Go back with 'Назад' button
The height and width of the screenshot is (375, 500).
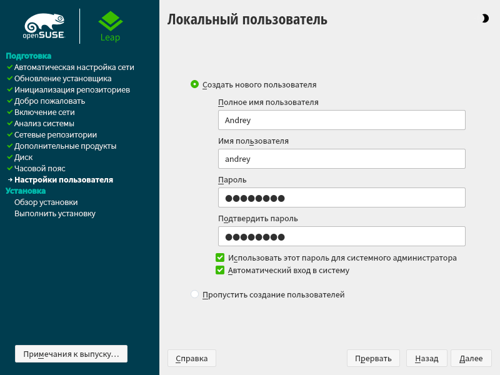coord(427,358)
